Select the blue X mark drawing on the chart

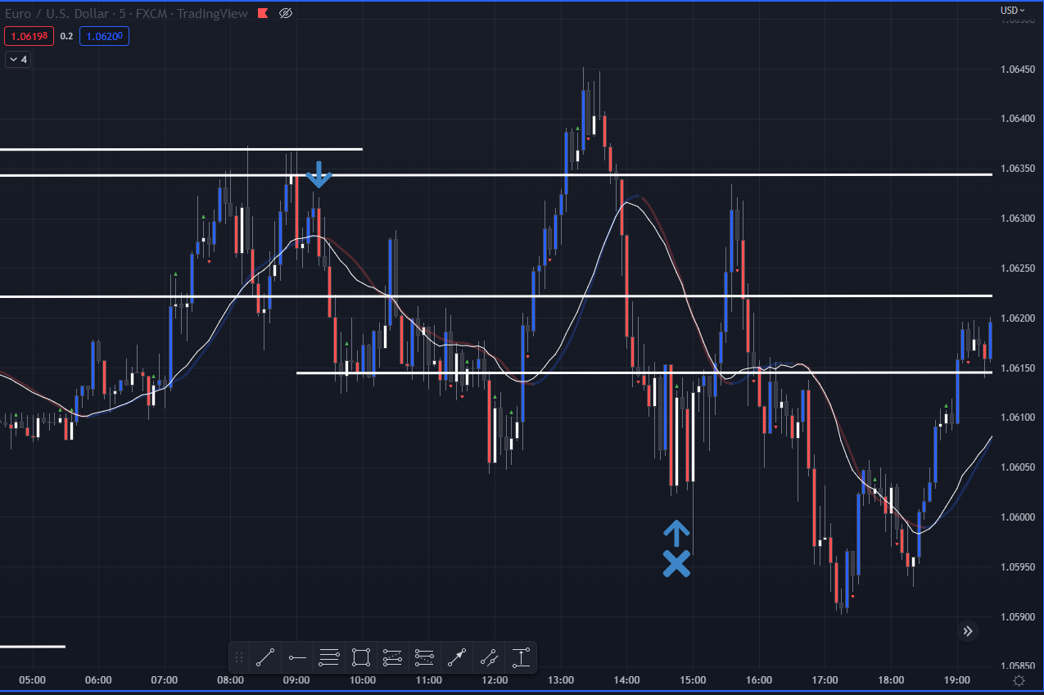pos(676,563)
